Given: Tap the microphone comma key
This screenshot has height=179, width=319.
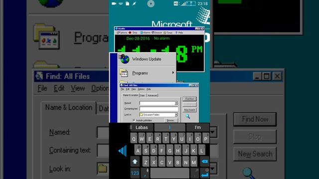Looking at the screenshot, I should (146, 174).
